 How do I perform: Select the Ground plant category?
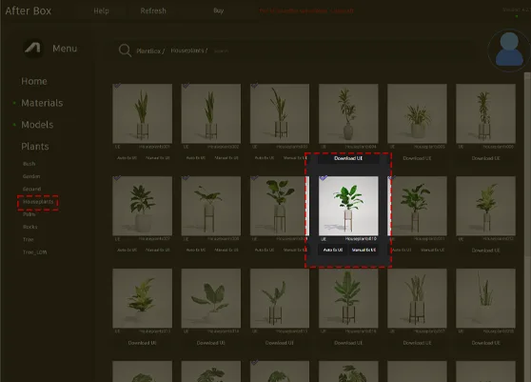pos(31,189)
